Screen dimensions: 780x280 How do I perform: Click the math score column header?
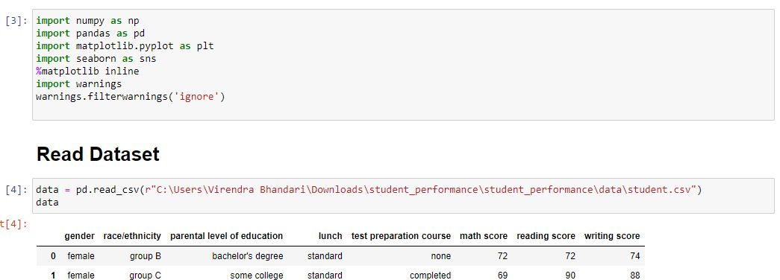484,236
